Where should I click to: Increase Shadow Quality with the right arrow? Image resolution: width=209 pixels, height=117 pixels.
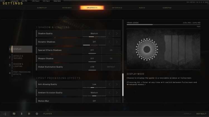(x=117, y=34)
